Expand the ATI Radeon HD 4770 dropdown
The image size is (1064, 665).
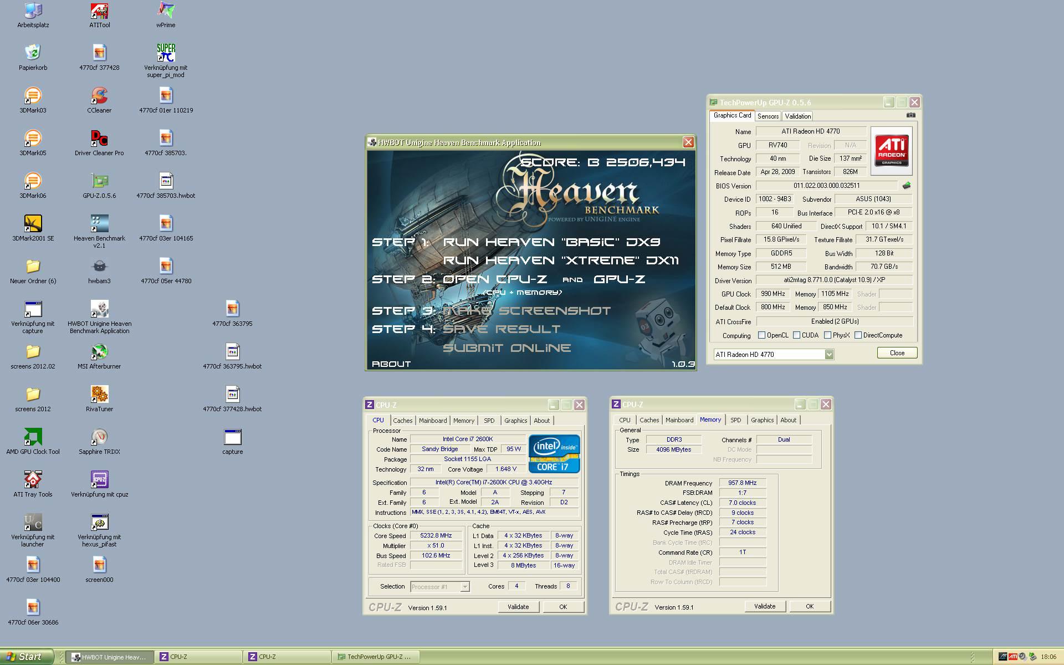coord(829,355)
